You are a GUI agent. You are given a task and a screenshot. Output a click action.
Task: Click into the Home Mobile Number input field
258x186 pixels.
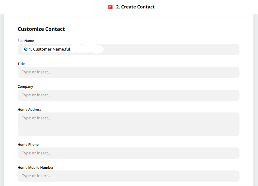click(x=128, y=176)
